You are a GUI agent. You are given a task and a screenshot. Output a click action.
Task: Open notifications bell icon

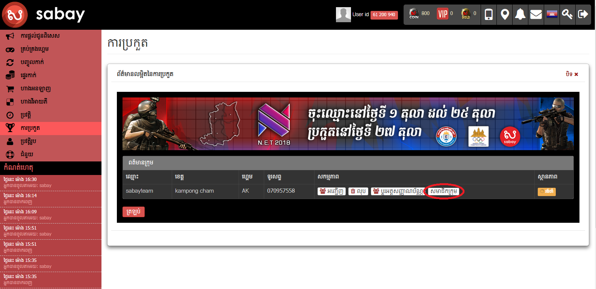520,15
